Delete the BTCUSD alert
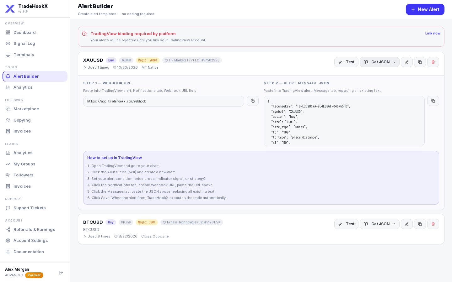 pyautogui.click(x=433, y=224)
